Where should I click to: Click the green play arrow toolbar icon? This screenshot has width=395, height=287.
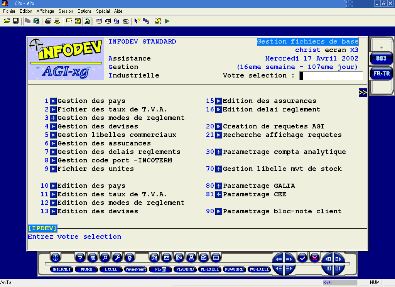click(167, 21)
